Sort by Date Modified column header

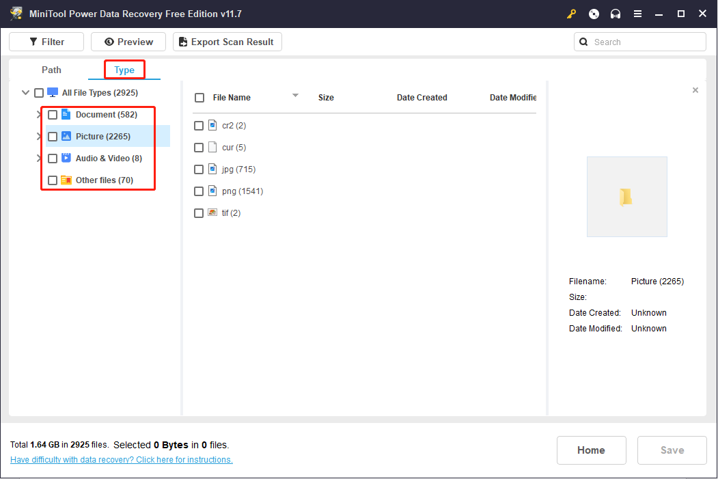pyautogui.click(x=513, y=98)
